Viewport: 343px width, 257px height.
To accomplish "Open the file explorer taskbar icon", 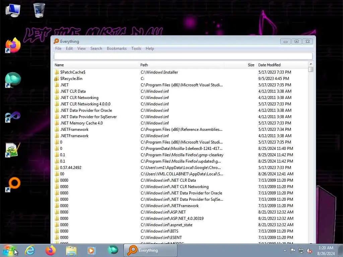I will coord(71,250).
